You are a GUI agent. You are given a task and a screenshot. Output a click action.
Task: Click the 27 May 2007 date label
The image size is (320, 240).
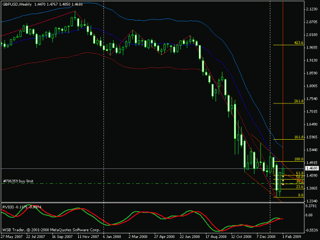12,236
